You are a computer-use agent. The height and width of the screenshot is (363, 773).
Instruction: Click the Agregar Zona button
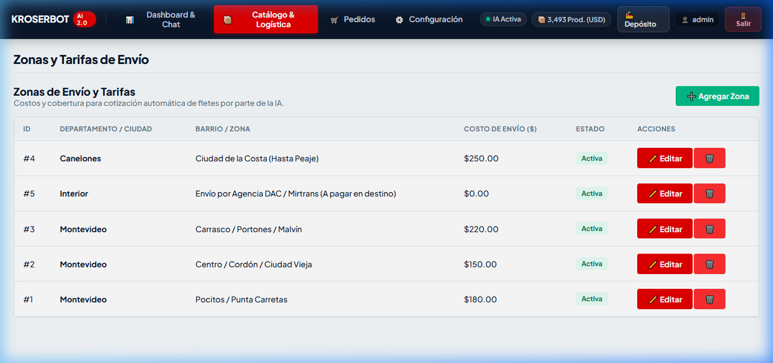[x=718, y=96]
